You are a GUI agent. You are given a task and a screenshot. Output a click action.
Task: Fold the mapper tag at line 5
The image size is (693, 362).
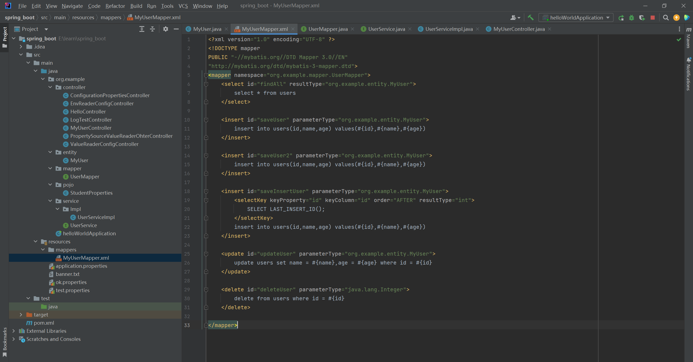pos(206,75)
